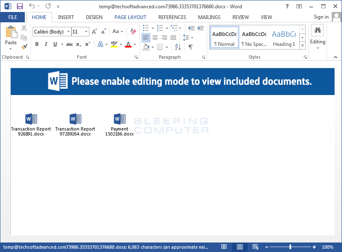Open the font size dropdown
This screenshot has width=342, height=252.
coord(86,31)
